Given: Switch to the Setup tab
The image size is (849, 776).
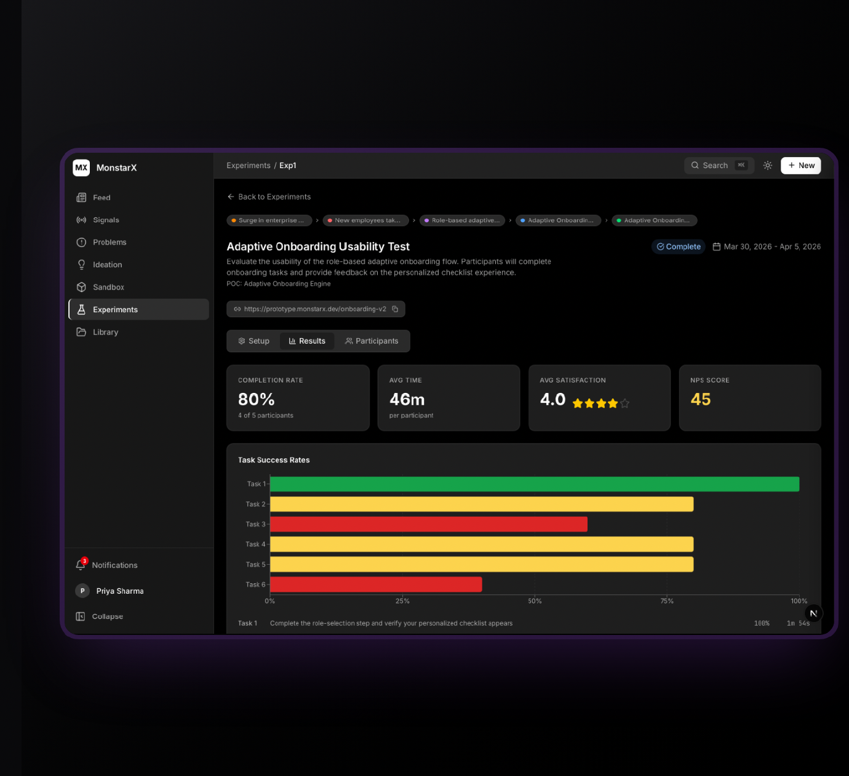Looking at the screenshot, I should (254, 341).
